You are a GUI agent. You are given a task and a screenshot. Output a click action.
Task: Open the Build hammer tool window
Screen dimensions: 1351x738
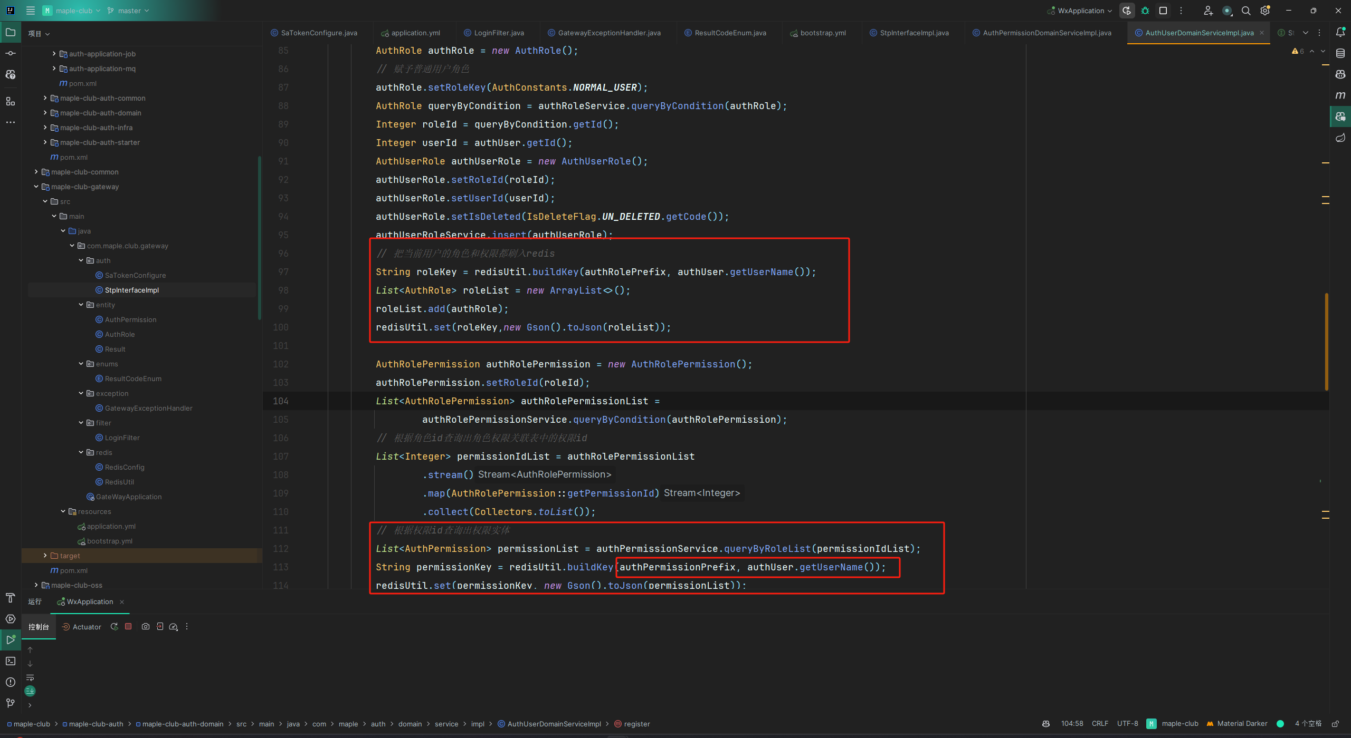11,598
